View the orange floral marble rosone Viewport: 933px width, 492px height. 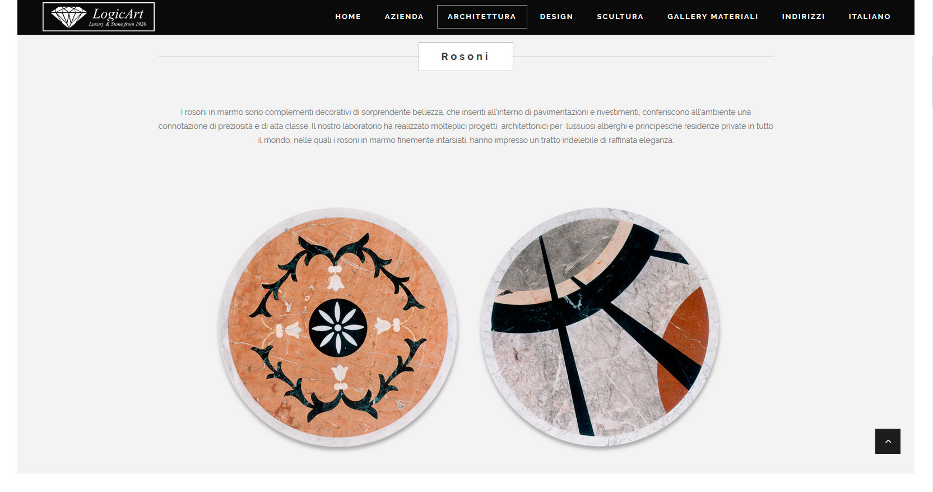tap(338, 328)
